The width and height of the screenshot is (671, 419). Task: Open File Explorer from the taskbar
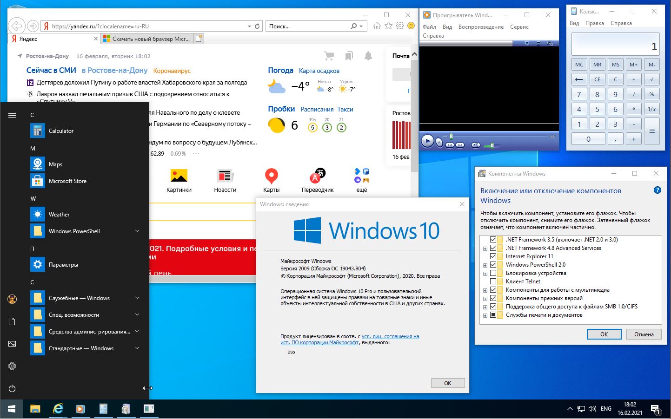tap(35, 409)
